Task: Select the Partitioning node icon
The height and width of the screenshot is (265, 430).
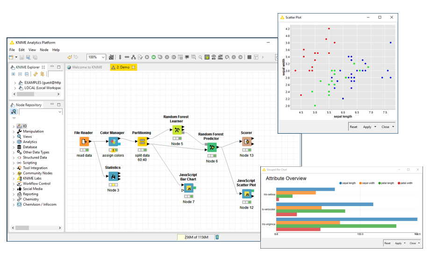Action: click(x=142, y=142)
